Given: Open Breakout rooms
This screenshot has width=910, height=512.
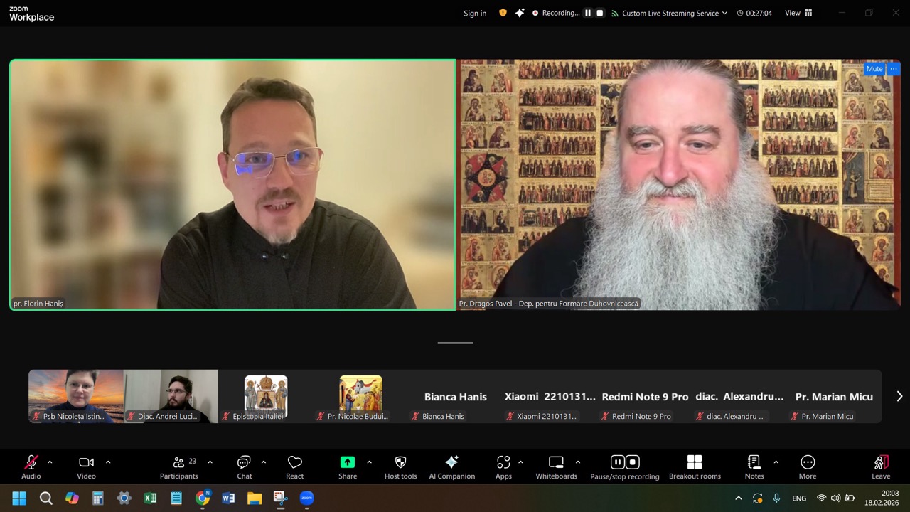Looking at the screenshot, I should 694,466.
